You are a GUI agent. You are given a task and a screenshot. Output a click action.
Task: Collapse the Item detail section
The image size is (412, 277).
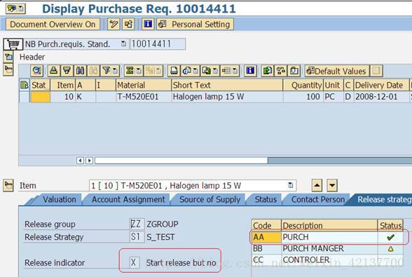click(8, 185)
